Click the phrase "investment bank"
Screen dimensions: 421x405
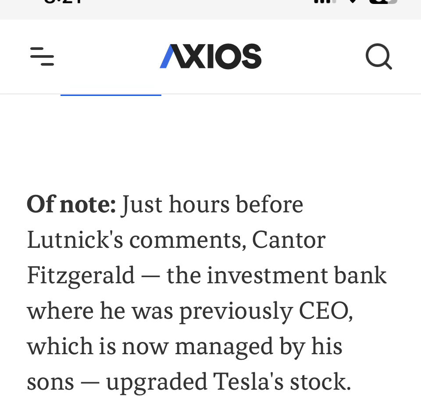pyautogui.click(x=296, y=275)
